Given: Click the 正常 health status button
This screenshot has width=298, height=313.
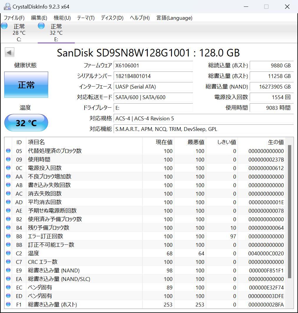Looking at the screenshot, I should coord(26,85).
